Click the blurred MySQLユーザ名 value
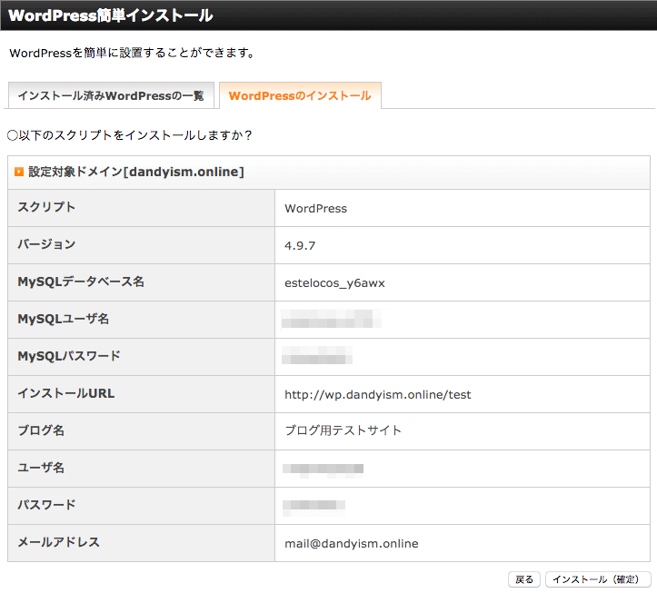Screen dimensions: 657x593 point(331,319)
